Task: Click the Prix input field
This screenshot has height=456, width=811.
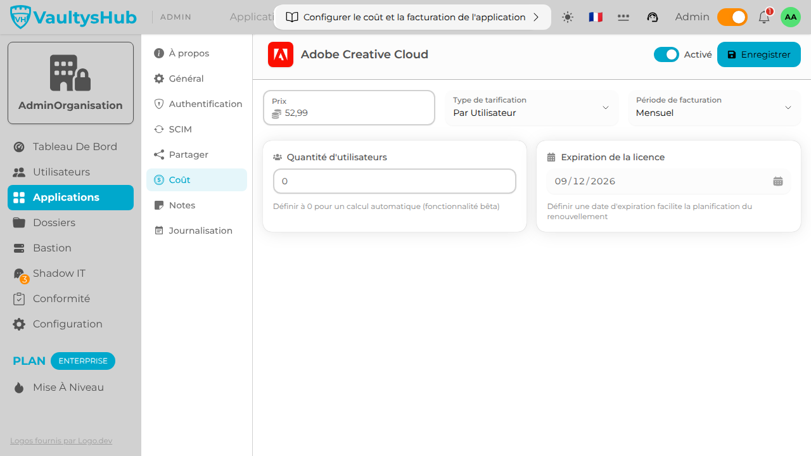Action: 349,108
